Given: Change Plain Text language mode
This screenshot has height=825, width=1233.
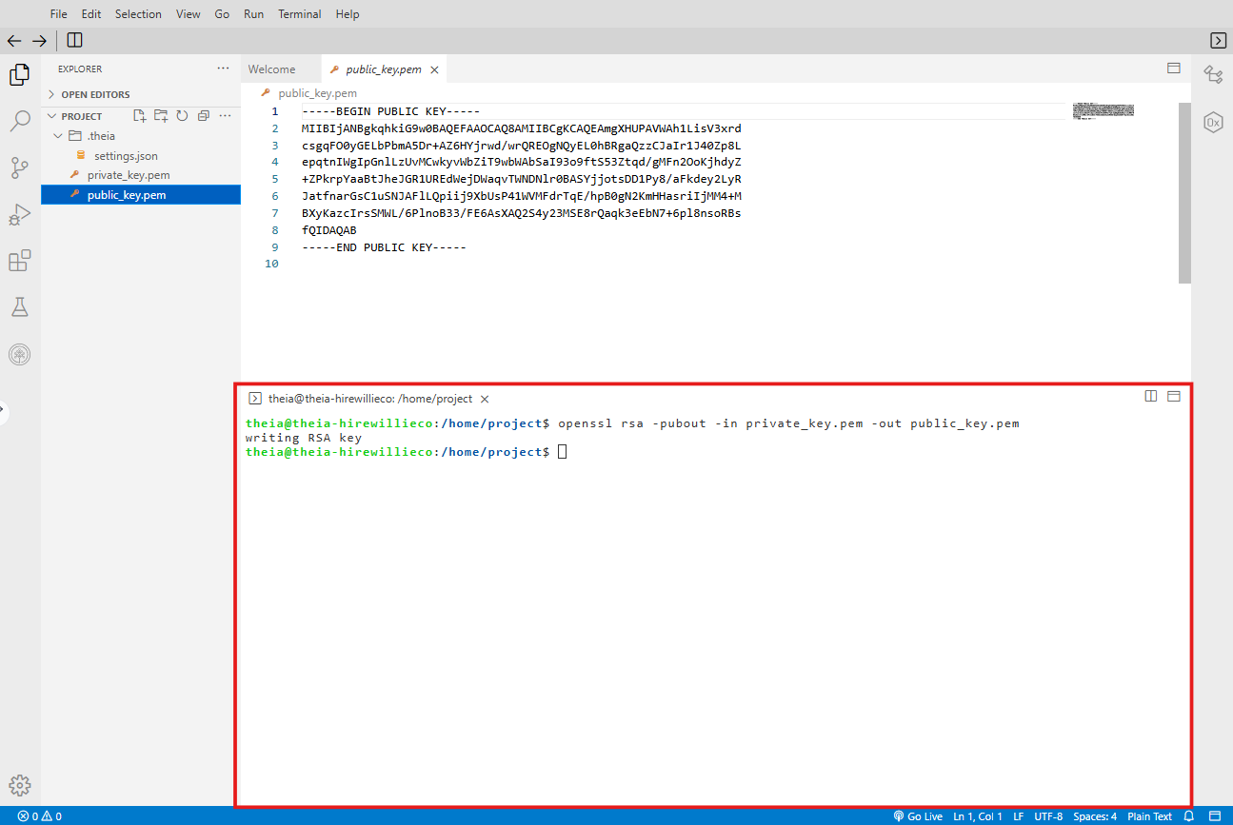Looking at the screenshot, I should 1149,816.
